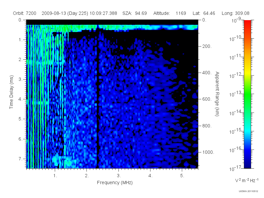264x198 pixels.
Task: Click the '200.' apparent range tick label
Action: (207, 46)
